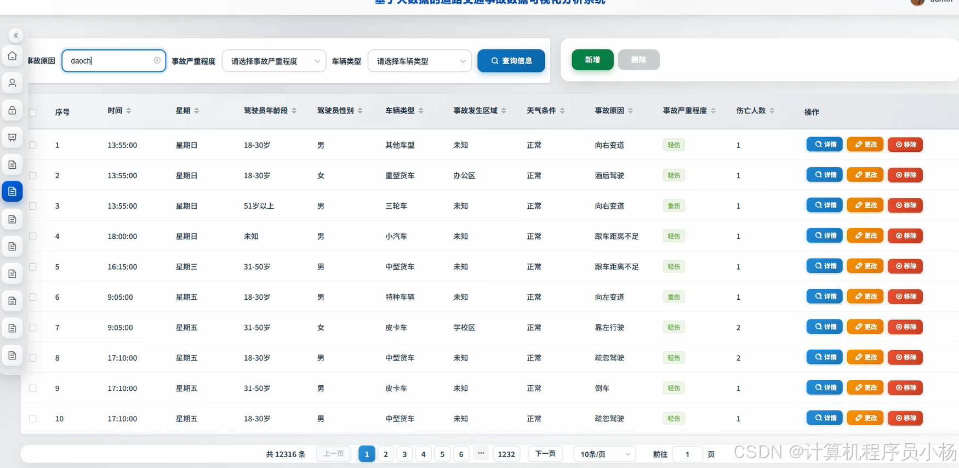The width and height of the screenshot is (959, 468).
Task: Click the 特种车辆 cell in row 6
Action: click(x=400, y=297)
